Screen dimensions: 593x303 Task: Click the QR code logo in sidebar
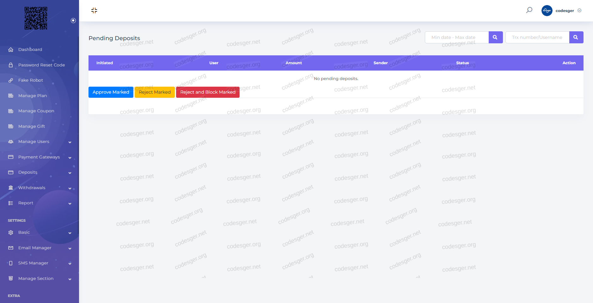tap(36, 18)
